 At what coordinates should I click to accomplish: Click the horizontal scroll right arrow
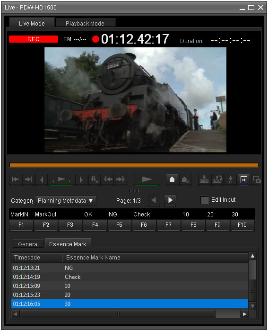(x=244, y=314)
